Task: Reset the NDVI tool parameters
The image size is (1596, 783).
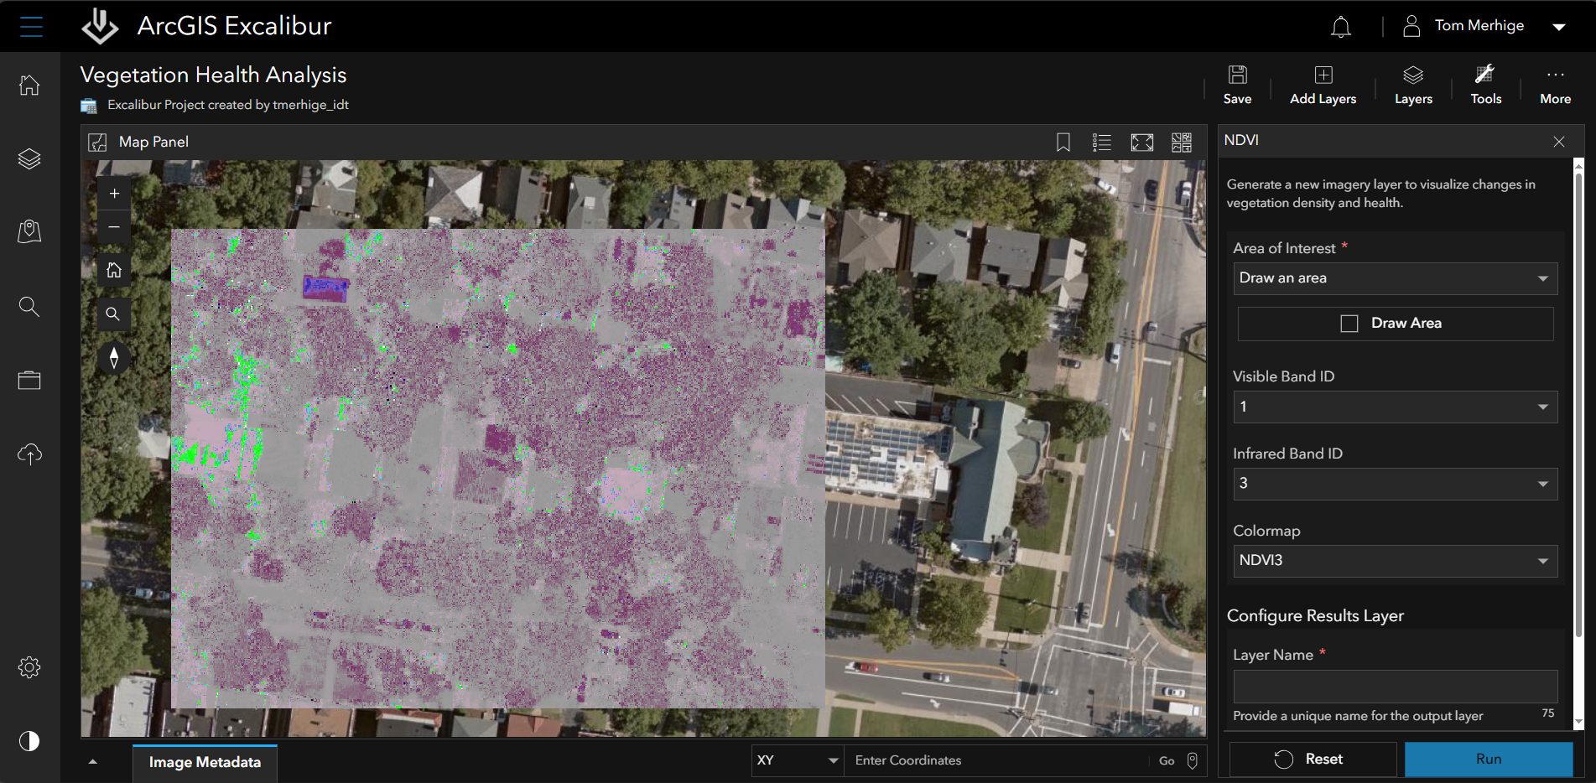Action: click(1313, 760)
